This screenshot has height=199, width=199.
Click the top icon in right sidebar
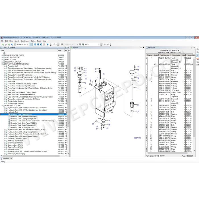(x=198, y=49)
